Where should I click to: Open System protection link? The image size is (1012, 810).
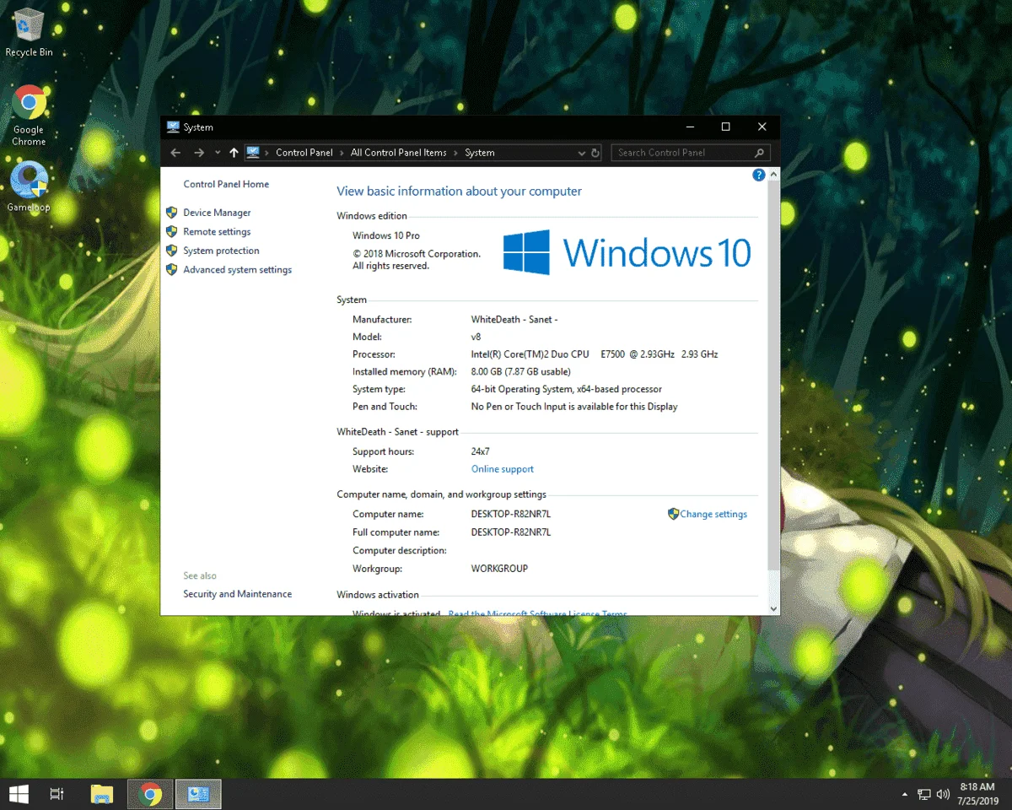coord(221,251)
